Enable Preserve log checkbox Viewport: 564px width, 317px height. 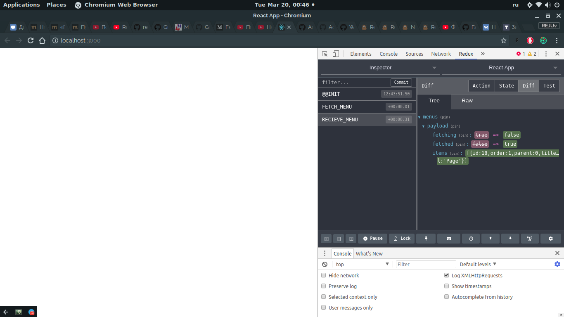coord(324,286)
